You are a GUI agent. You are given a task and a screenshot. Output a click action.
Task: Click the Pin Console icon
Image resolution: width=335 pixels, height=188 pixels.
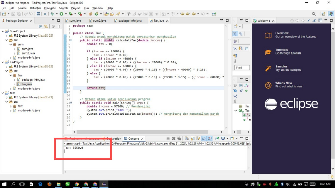coord(217,139)
